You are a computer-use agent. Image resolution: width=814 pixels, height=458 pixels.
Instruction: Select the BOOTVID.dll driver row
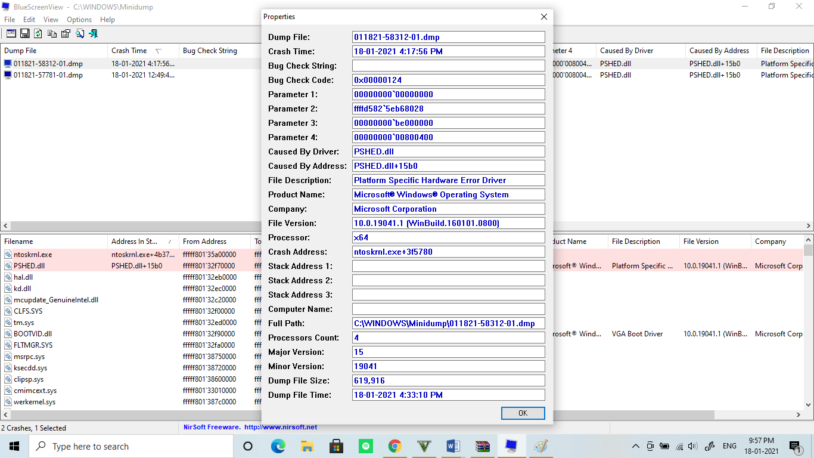(33, 334)
